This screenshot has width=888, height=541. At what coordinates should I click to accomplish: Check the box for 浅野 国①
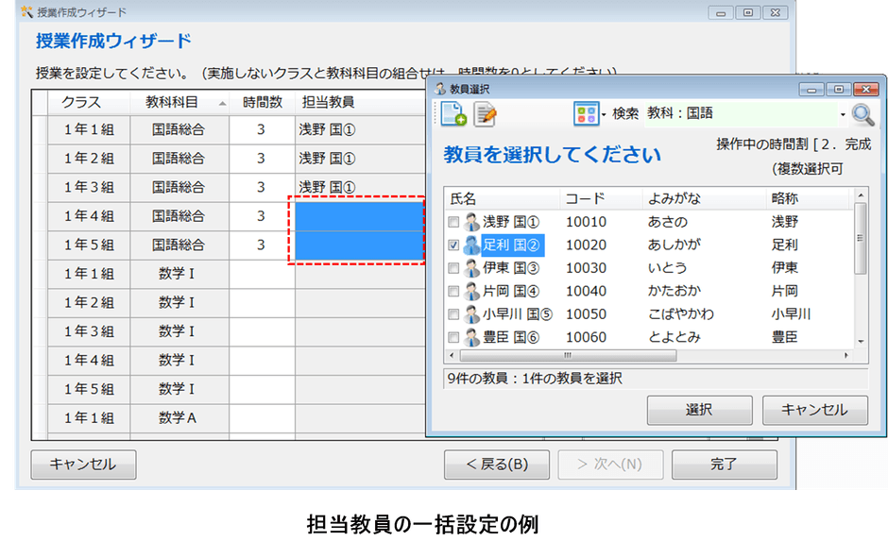coord(453,223)
